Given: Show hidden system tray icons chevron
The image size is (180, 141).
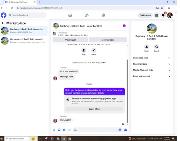Looking at the screenshot, I should click(x=149, y=138).
